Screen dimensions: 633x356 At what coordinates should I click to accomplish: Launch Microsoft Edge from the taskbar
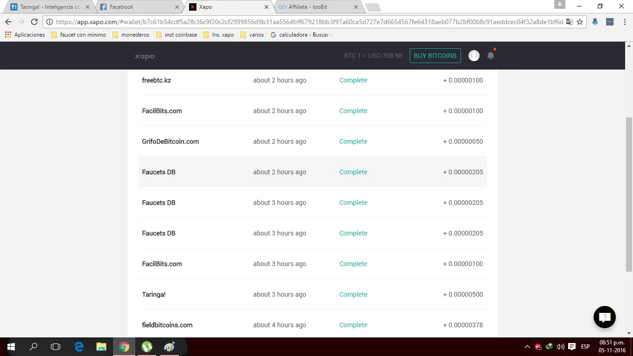point(79,346)
